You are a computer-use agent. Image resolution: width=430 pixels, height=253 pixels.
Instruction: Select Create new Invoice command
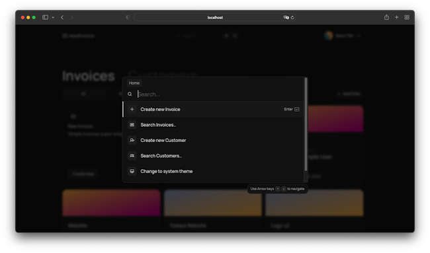click(x=213, y=109)
